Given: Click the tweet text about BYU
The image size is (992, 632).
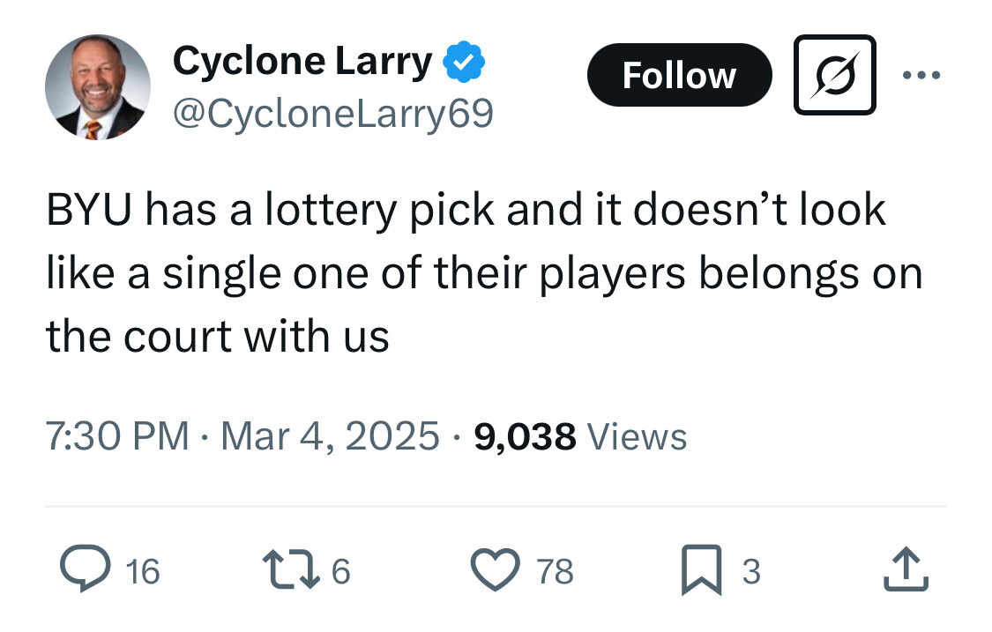Looking at the screenshot, I should pyautogui.click(x=483, y=273).
